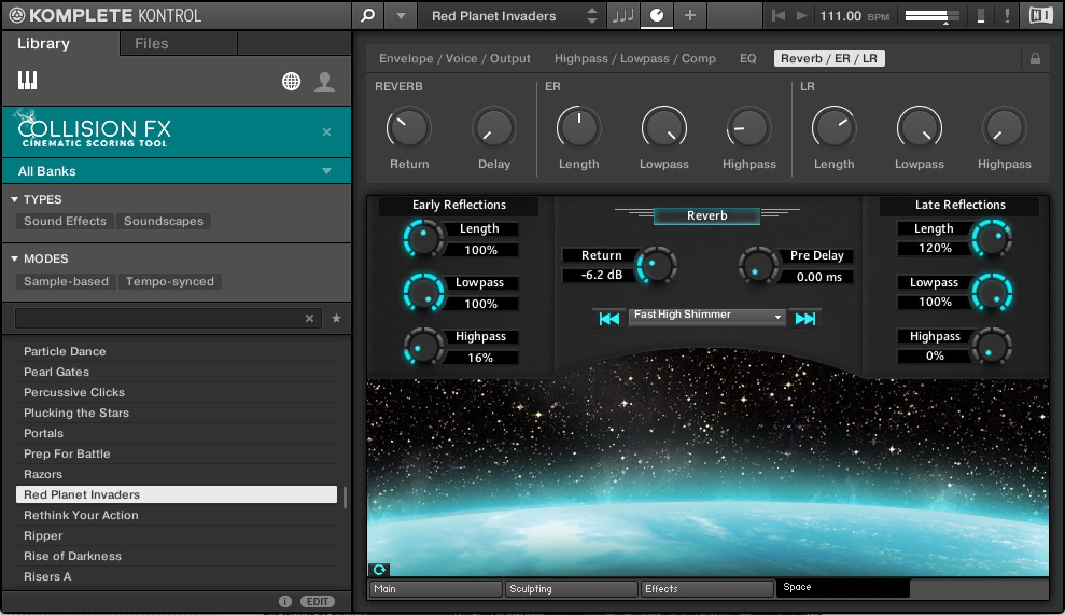The image size is (1065, 615).
Task: Collapse the TYPES section
Action: click(15, 199)
